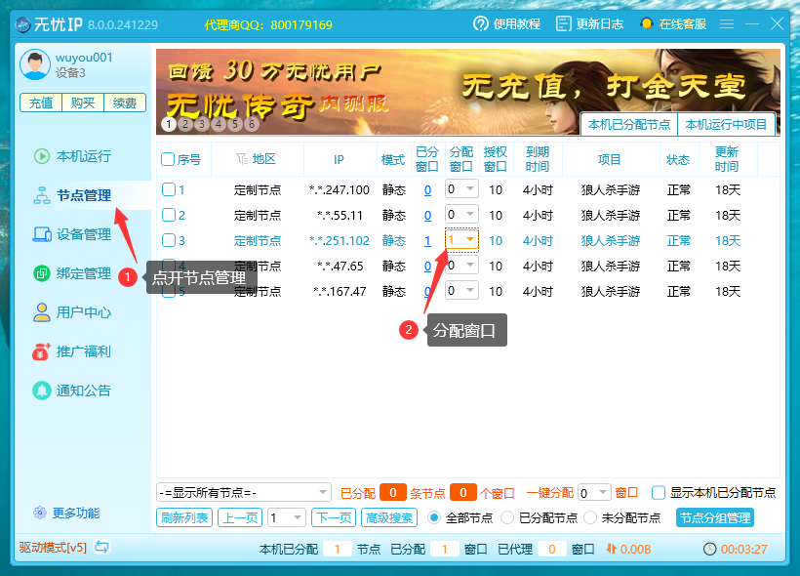This screenshot has width=800, height=576.
Task: Switch driver mode with the swap icon
Action: [x=102, y=548]
